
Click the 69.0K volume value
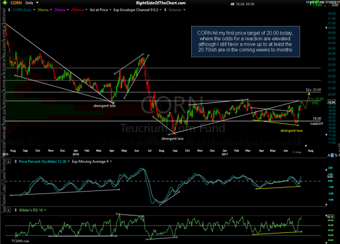250,4
